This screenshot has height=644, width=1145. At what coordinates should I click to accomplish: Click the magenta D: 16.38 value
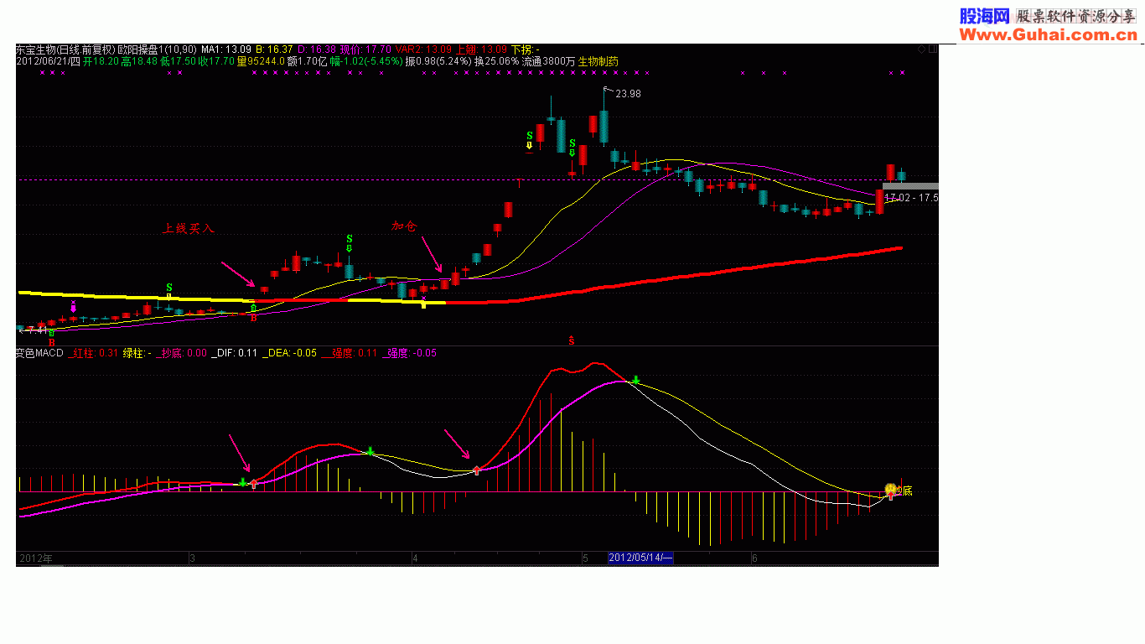[x=317, y=49]
